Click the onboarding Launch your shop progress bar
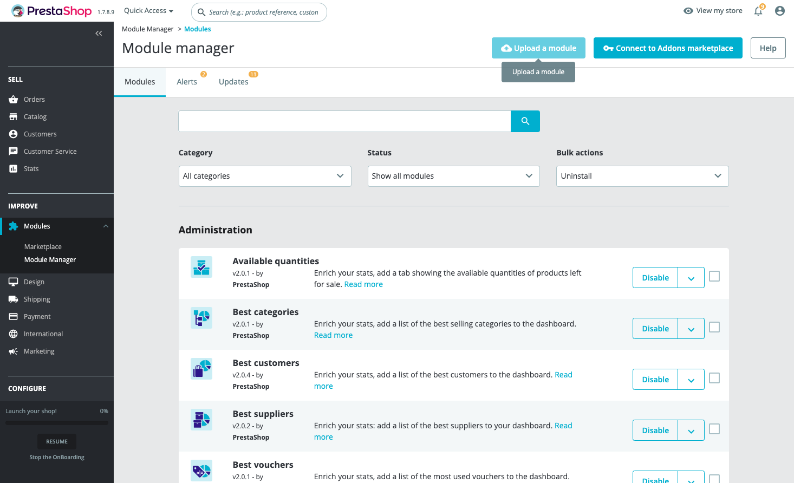The width and height of the screenshot is (794, 483). [57, 423]
